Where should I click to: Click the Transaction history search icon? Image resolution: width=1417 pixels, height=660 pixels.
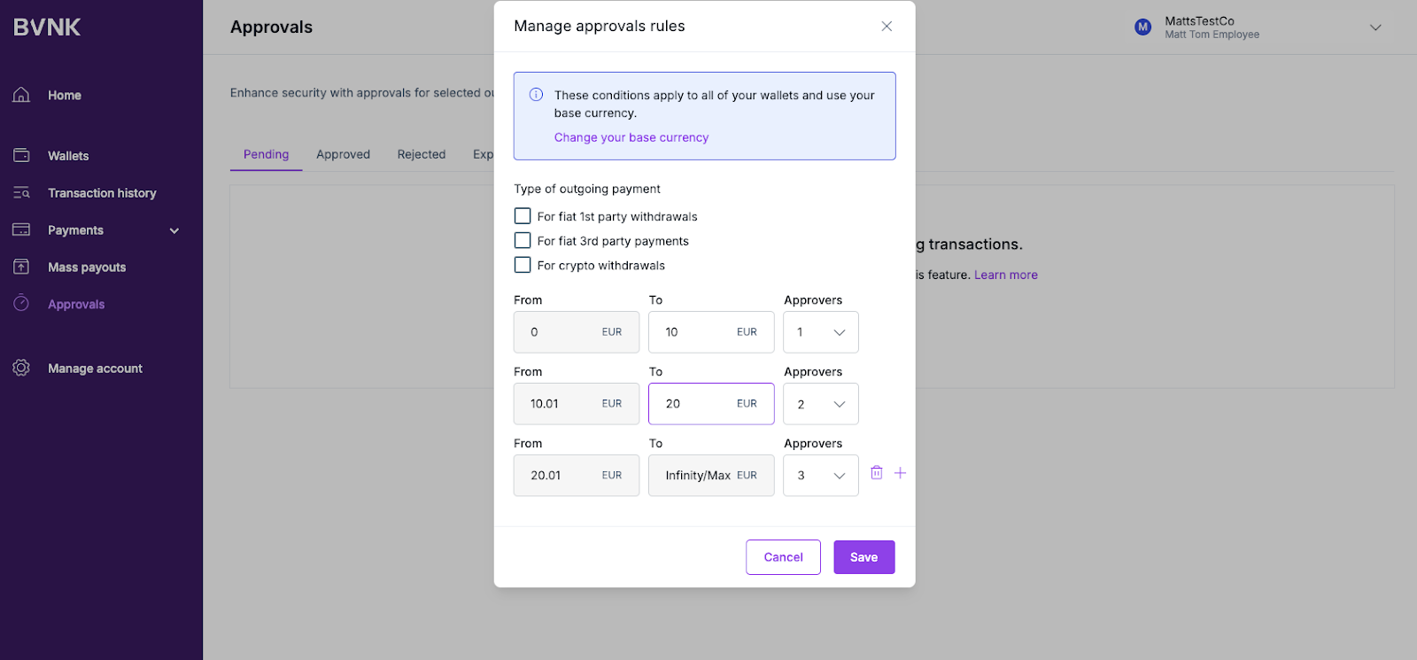(x=21, y=193)
